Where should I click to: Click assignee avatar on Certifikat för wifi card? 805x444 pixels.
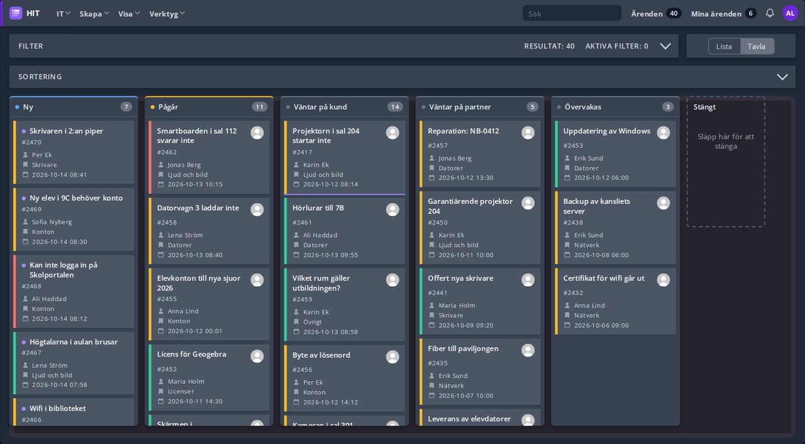click(x=663, y=280)
